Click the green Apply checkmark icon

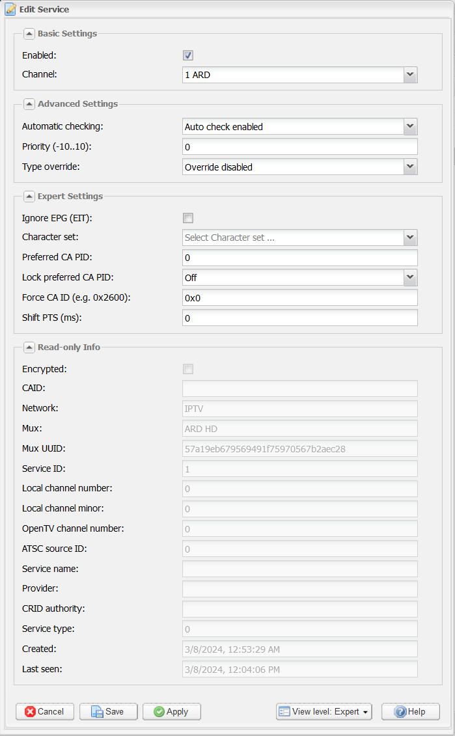coord(159,711)
